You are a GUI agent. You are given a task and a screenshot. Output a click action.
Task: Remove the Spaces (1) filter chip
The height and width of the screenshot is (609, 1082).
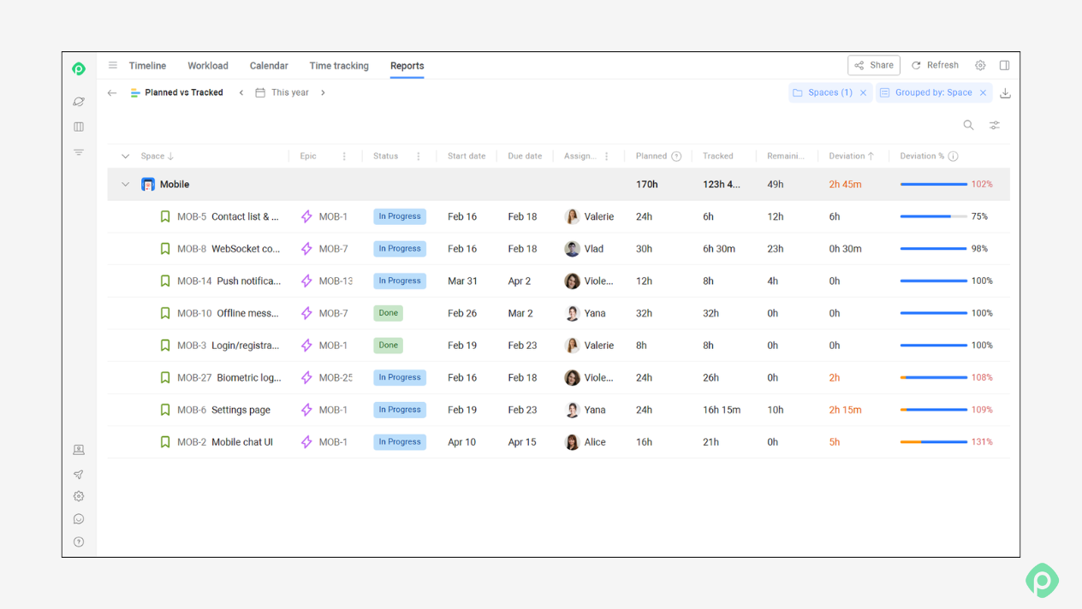863,92
